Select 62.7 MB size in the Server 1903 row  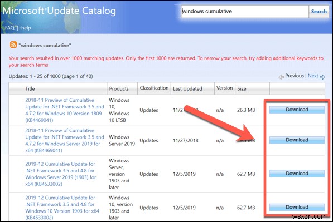point(246,174)
